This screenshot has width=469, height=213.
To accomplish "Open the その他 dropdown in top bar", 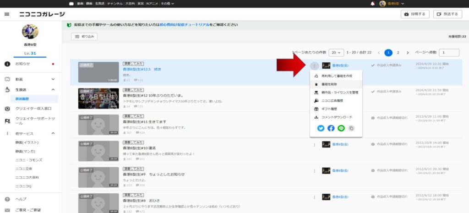I will [x=167, y=4].
